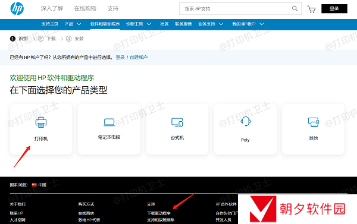Click the black 登录 button
Screen dimensions: 357x224
334,9
